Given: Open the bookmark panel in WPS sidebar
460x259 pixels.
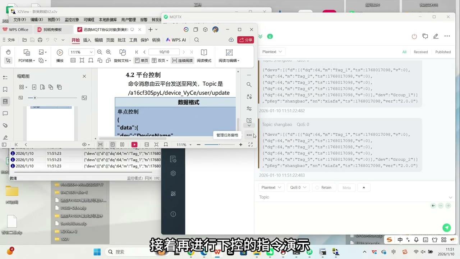Looking at the screenshot, I should click(x=5, y=90).
